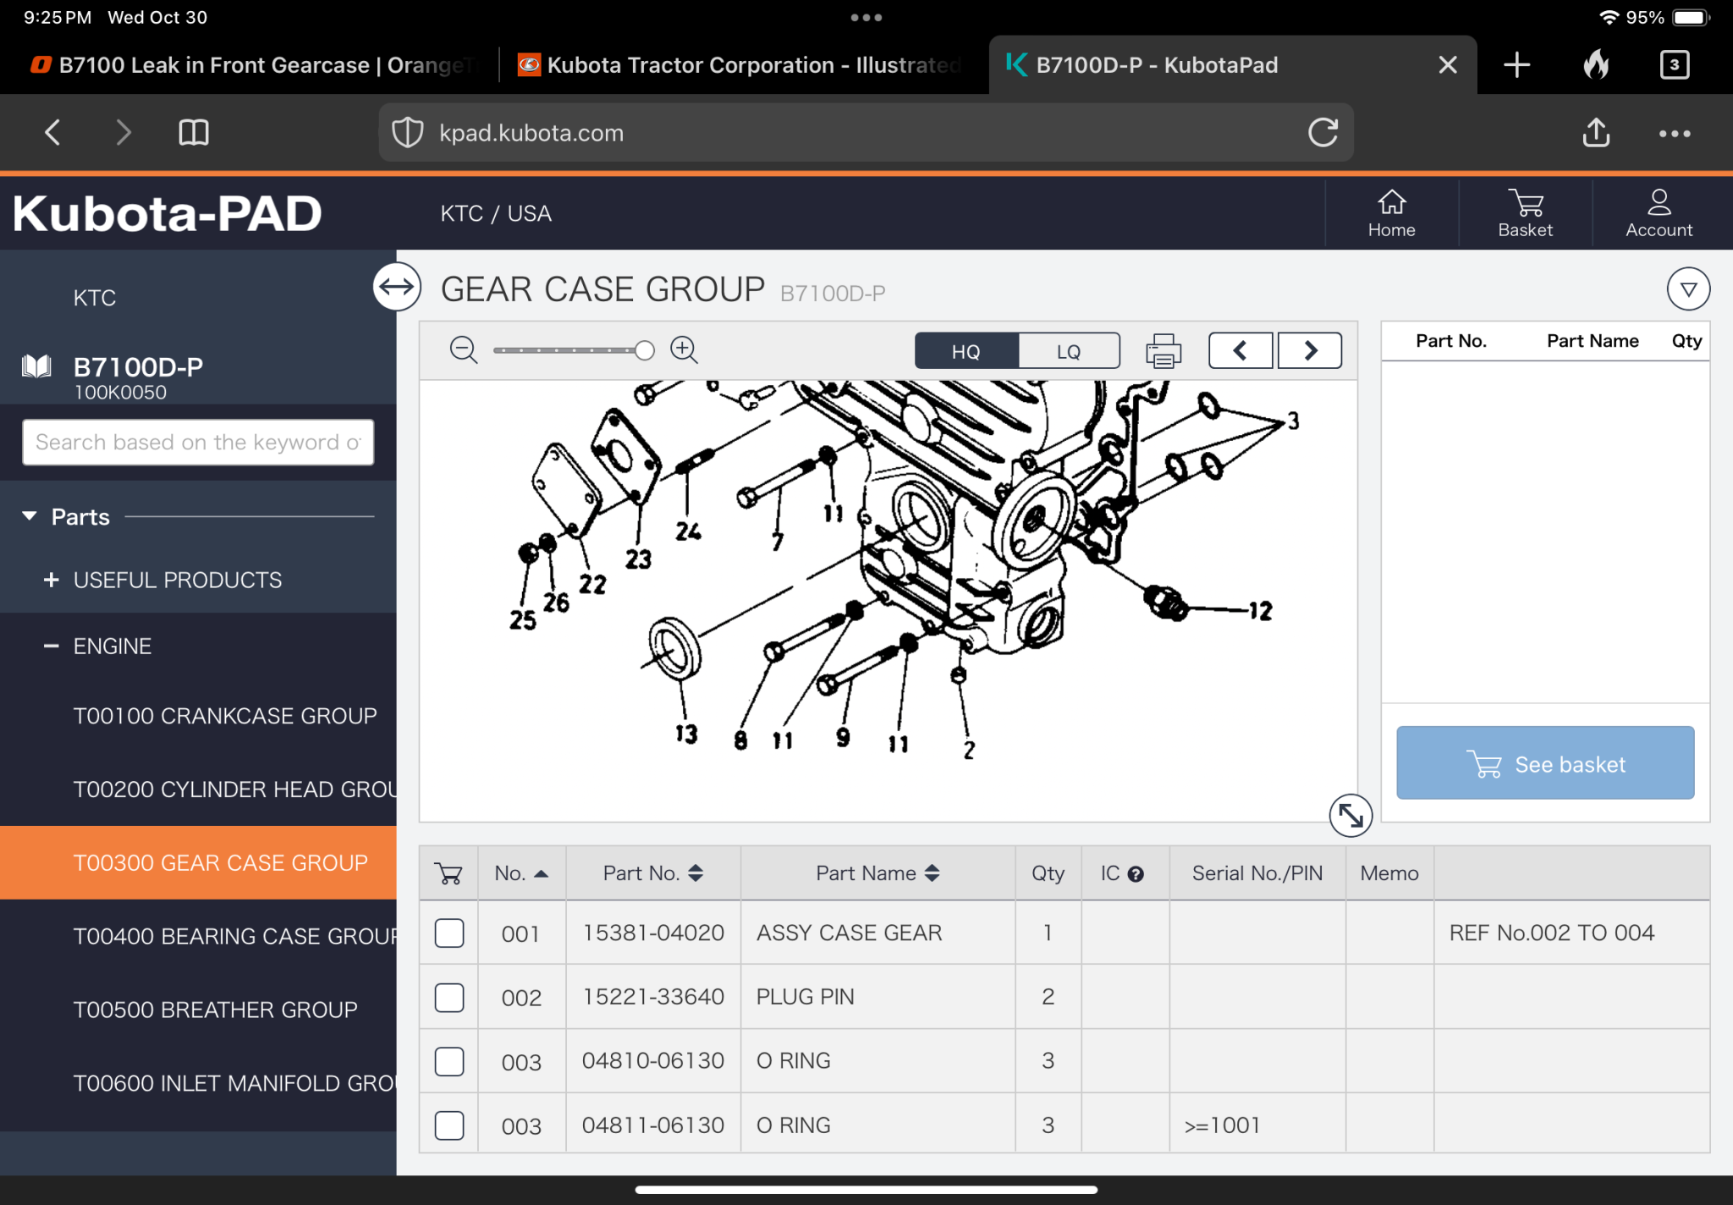1733x1205 pixels.
Task: Close the B7100D-P KubotaPad tab
Action: pyautogui.click(x=1448, y=65)
